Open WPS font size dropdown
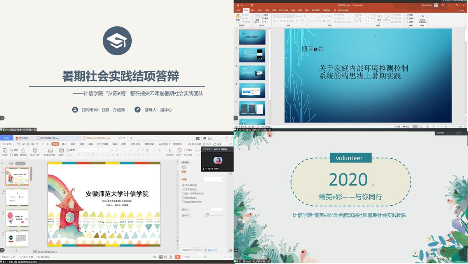 (108, 150)
